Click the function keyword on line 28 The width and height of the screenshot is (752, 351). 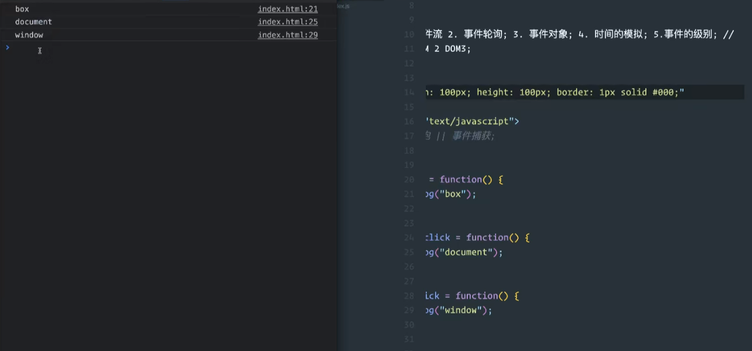pyautogui.click(x=477, y=296)
